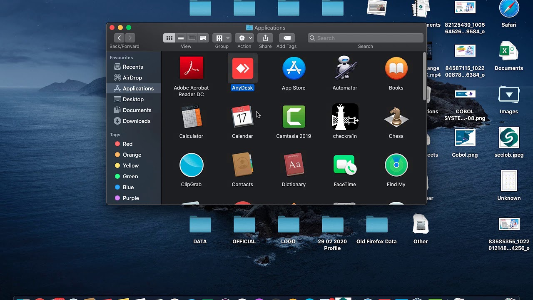Image resolution: width=533 pixels, height=300 pixels.
Task: Select the Automator robot icon
Action: (x=345, y=68)
